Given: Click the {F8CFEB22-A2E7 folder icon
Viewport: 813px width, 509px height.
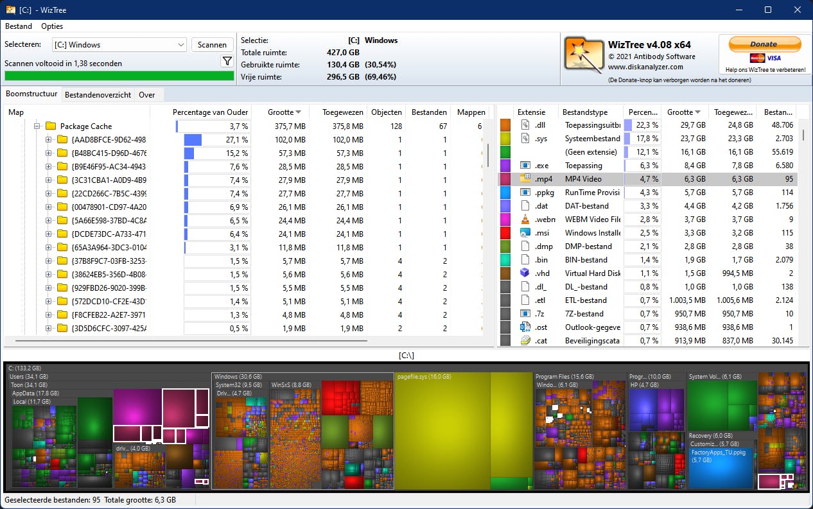Looking at the screenshot, I should (62, 315).
